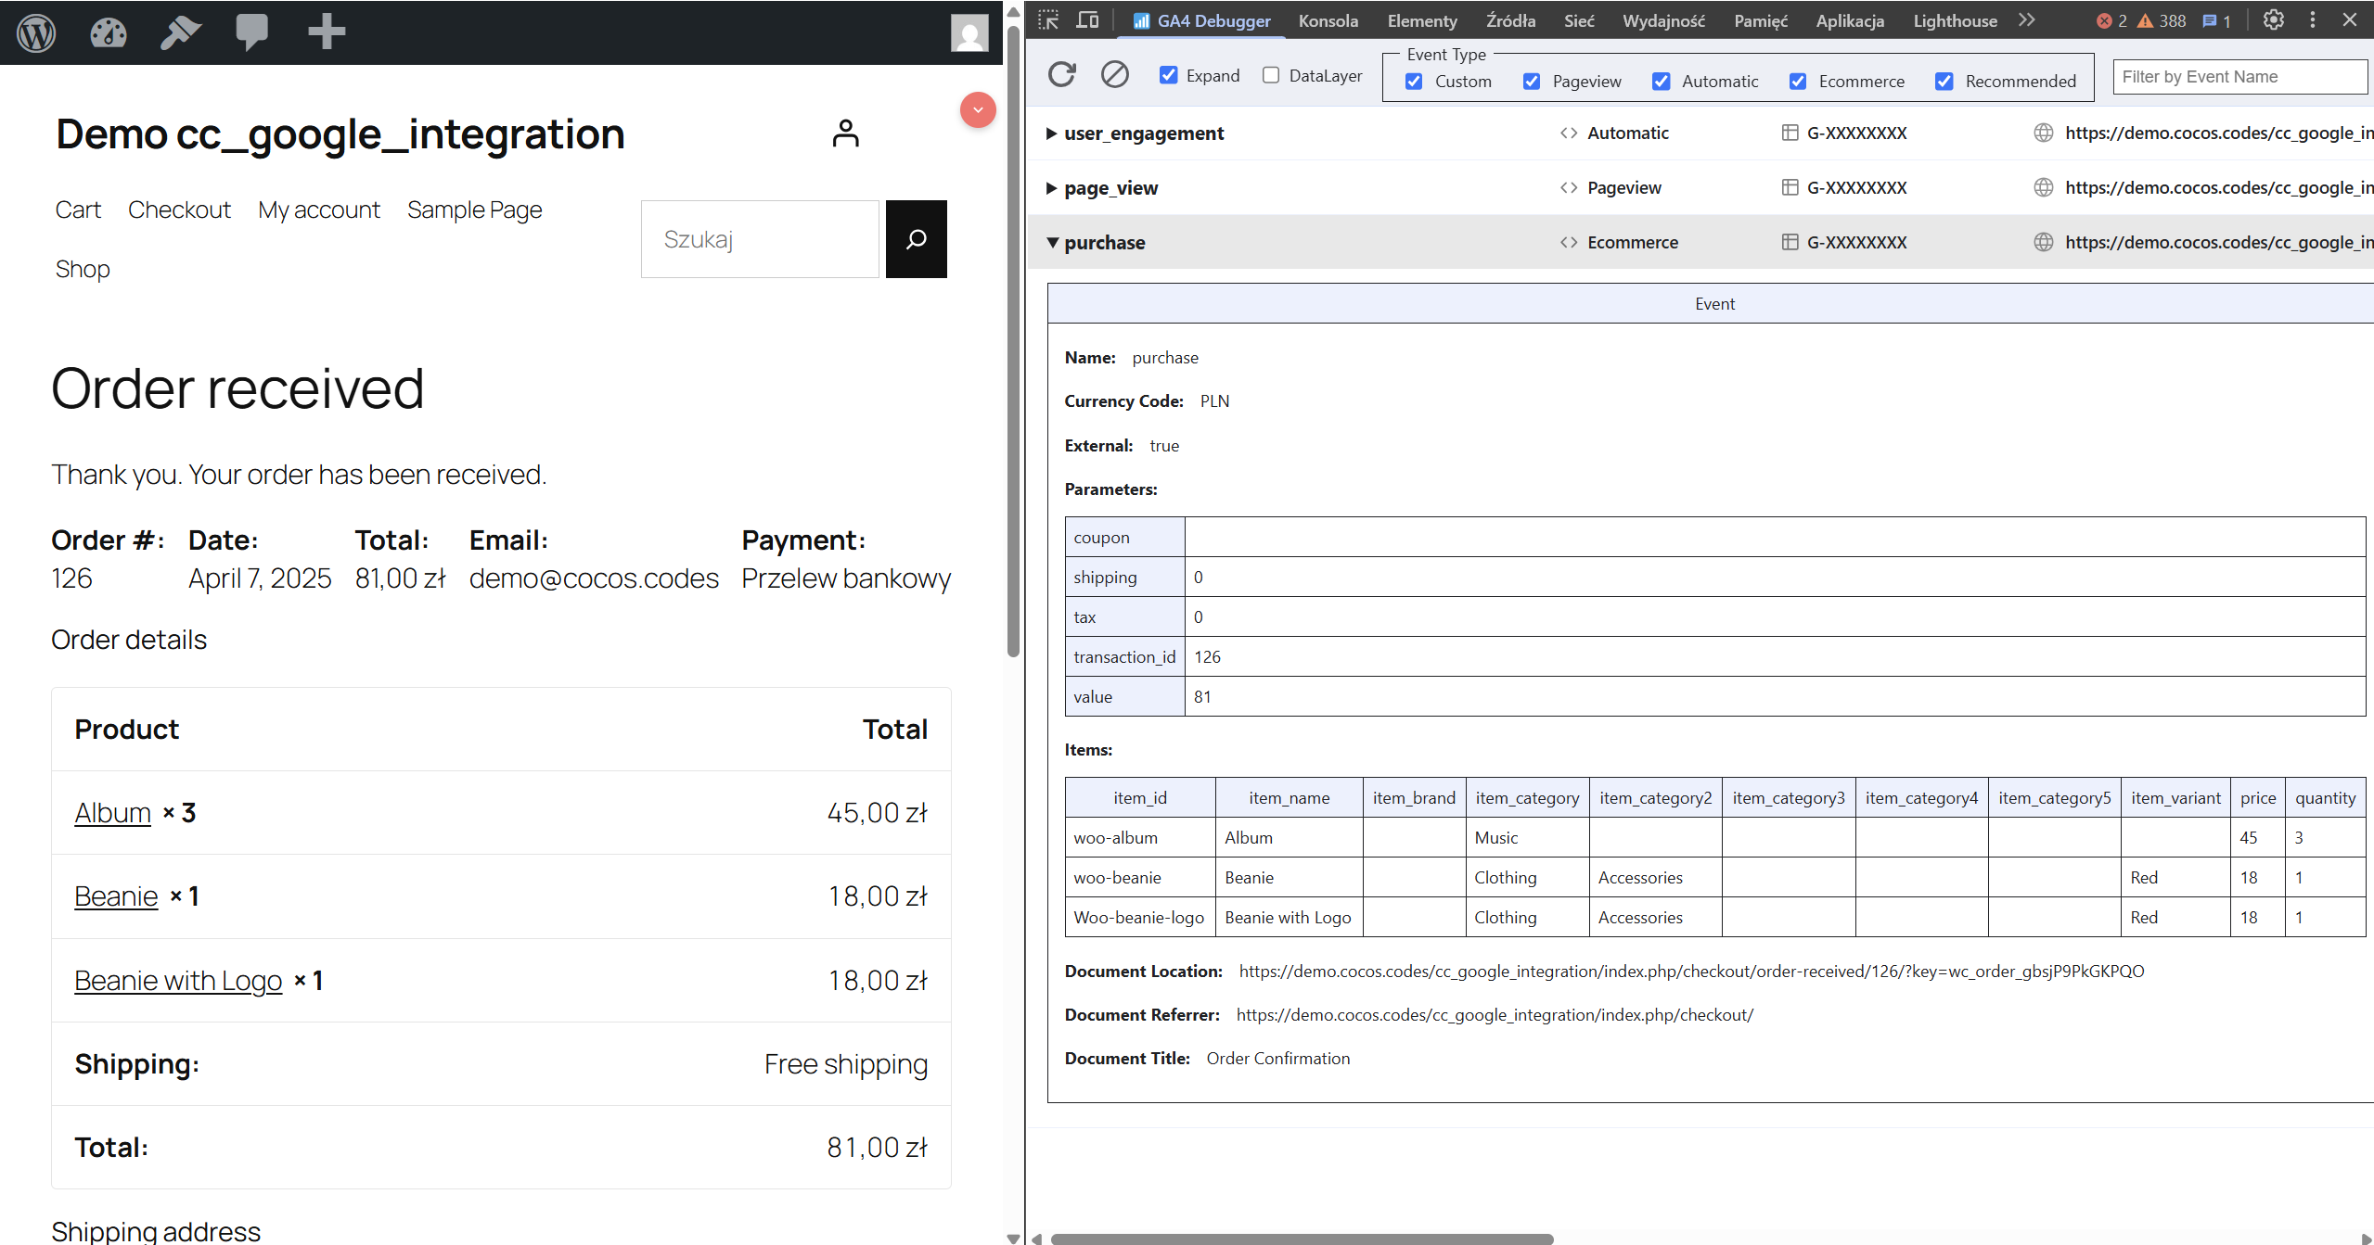Enable the DataLayer checkbox
This screenshot has height=1245, width=2374.
coord(1271,75)
